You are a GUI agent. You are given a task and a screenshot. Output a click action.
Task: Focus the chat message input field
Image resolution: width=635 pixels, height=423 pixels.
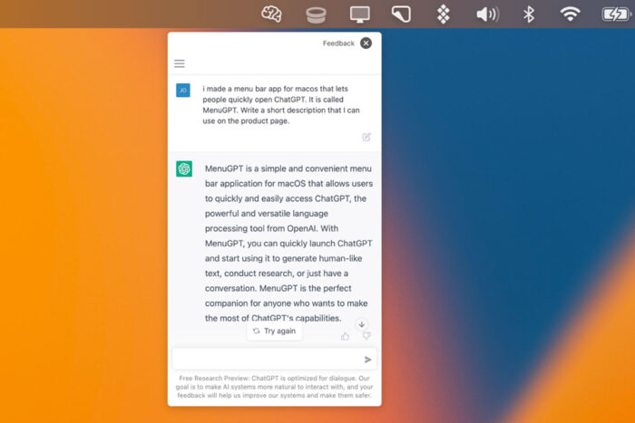275,359
